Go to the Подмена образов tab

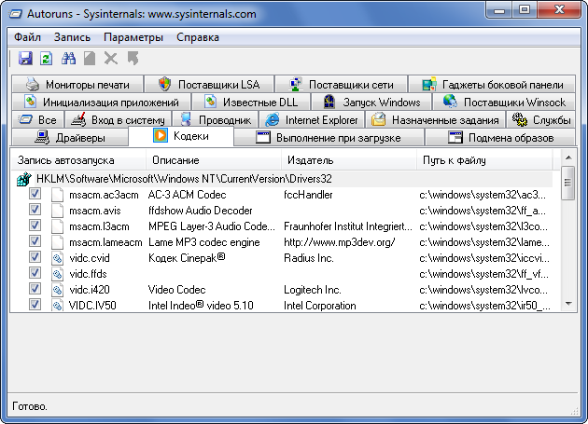(x=500, y=138)
